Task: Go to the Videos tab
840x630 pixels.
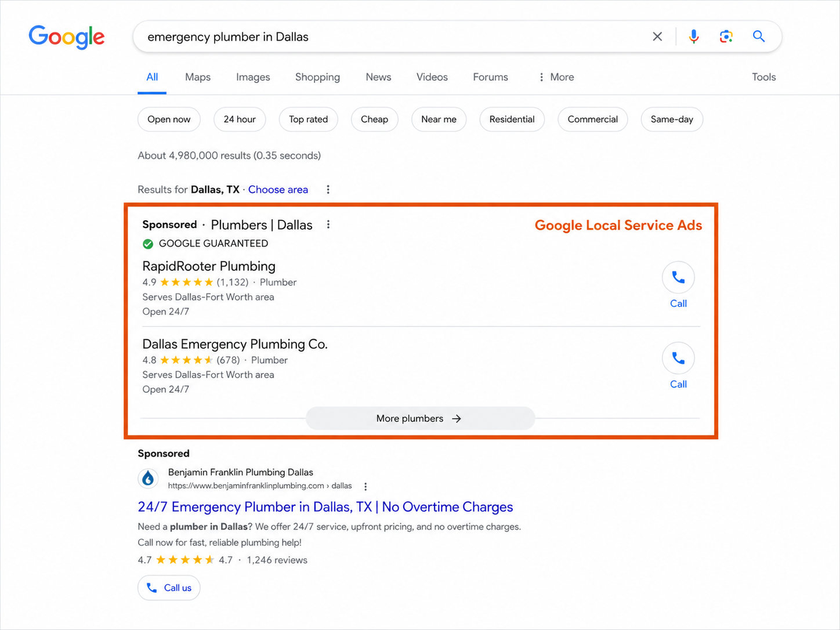Action: [432, 77]
